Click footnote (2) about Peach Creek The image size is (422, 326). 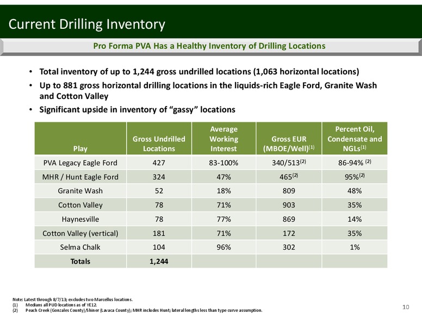[137, 310]
